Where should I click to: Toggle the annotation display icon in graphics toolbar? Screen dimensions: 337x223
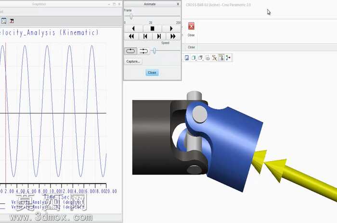pos(221,58)
